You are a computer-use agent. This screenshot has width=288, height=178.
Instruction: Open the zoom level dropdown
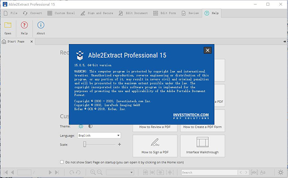[120, 172]
